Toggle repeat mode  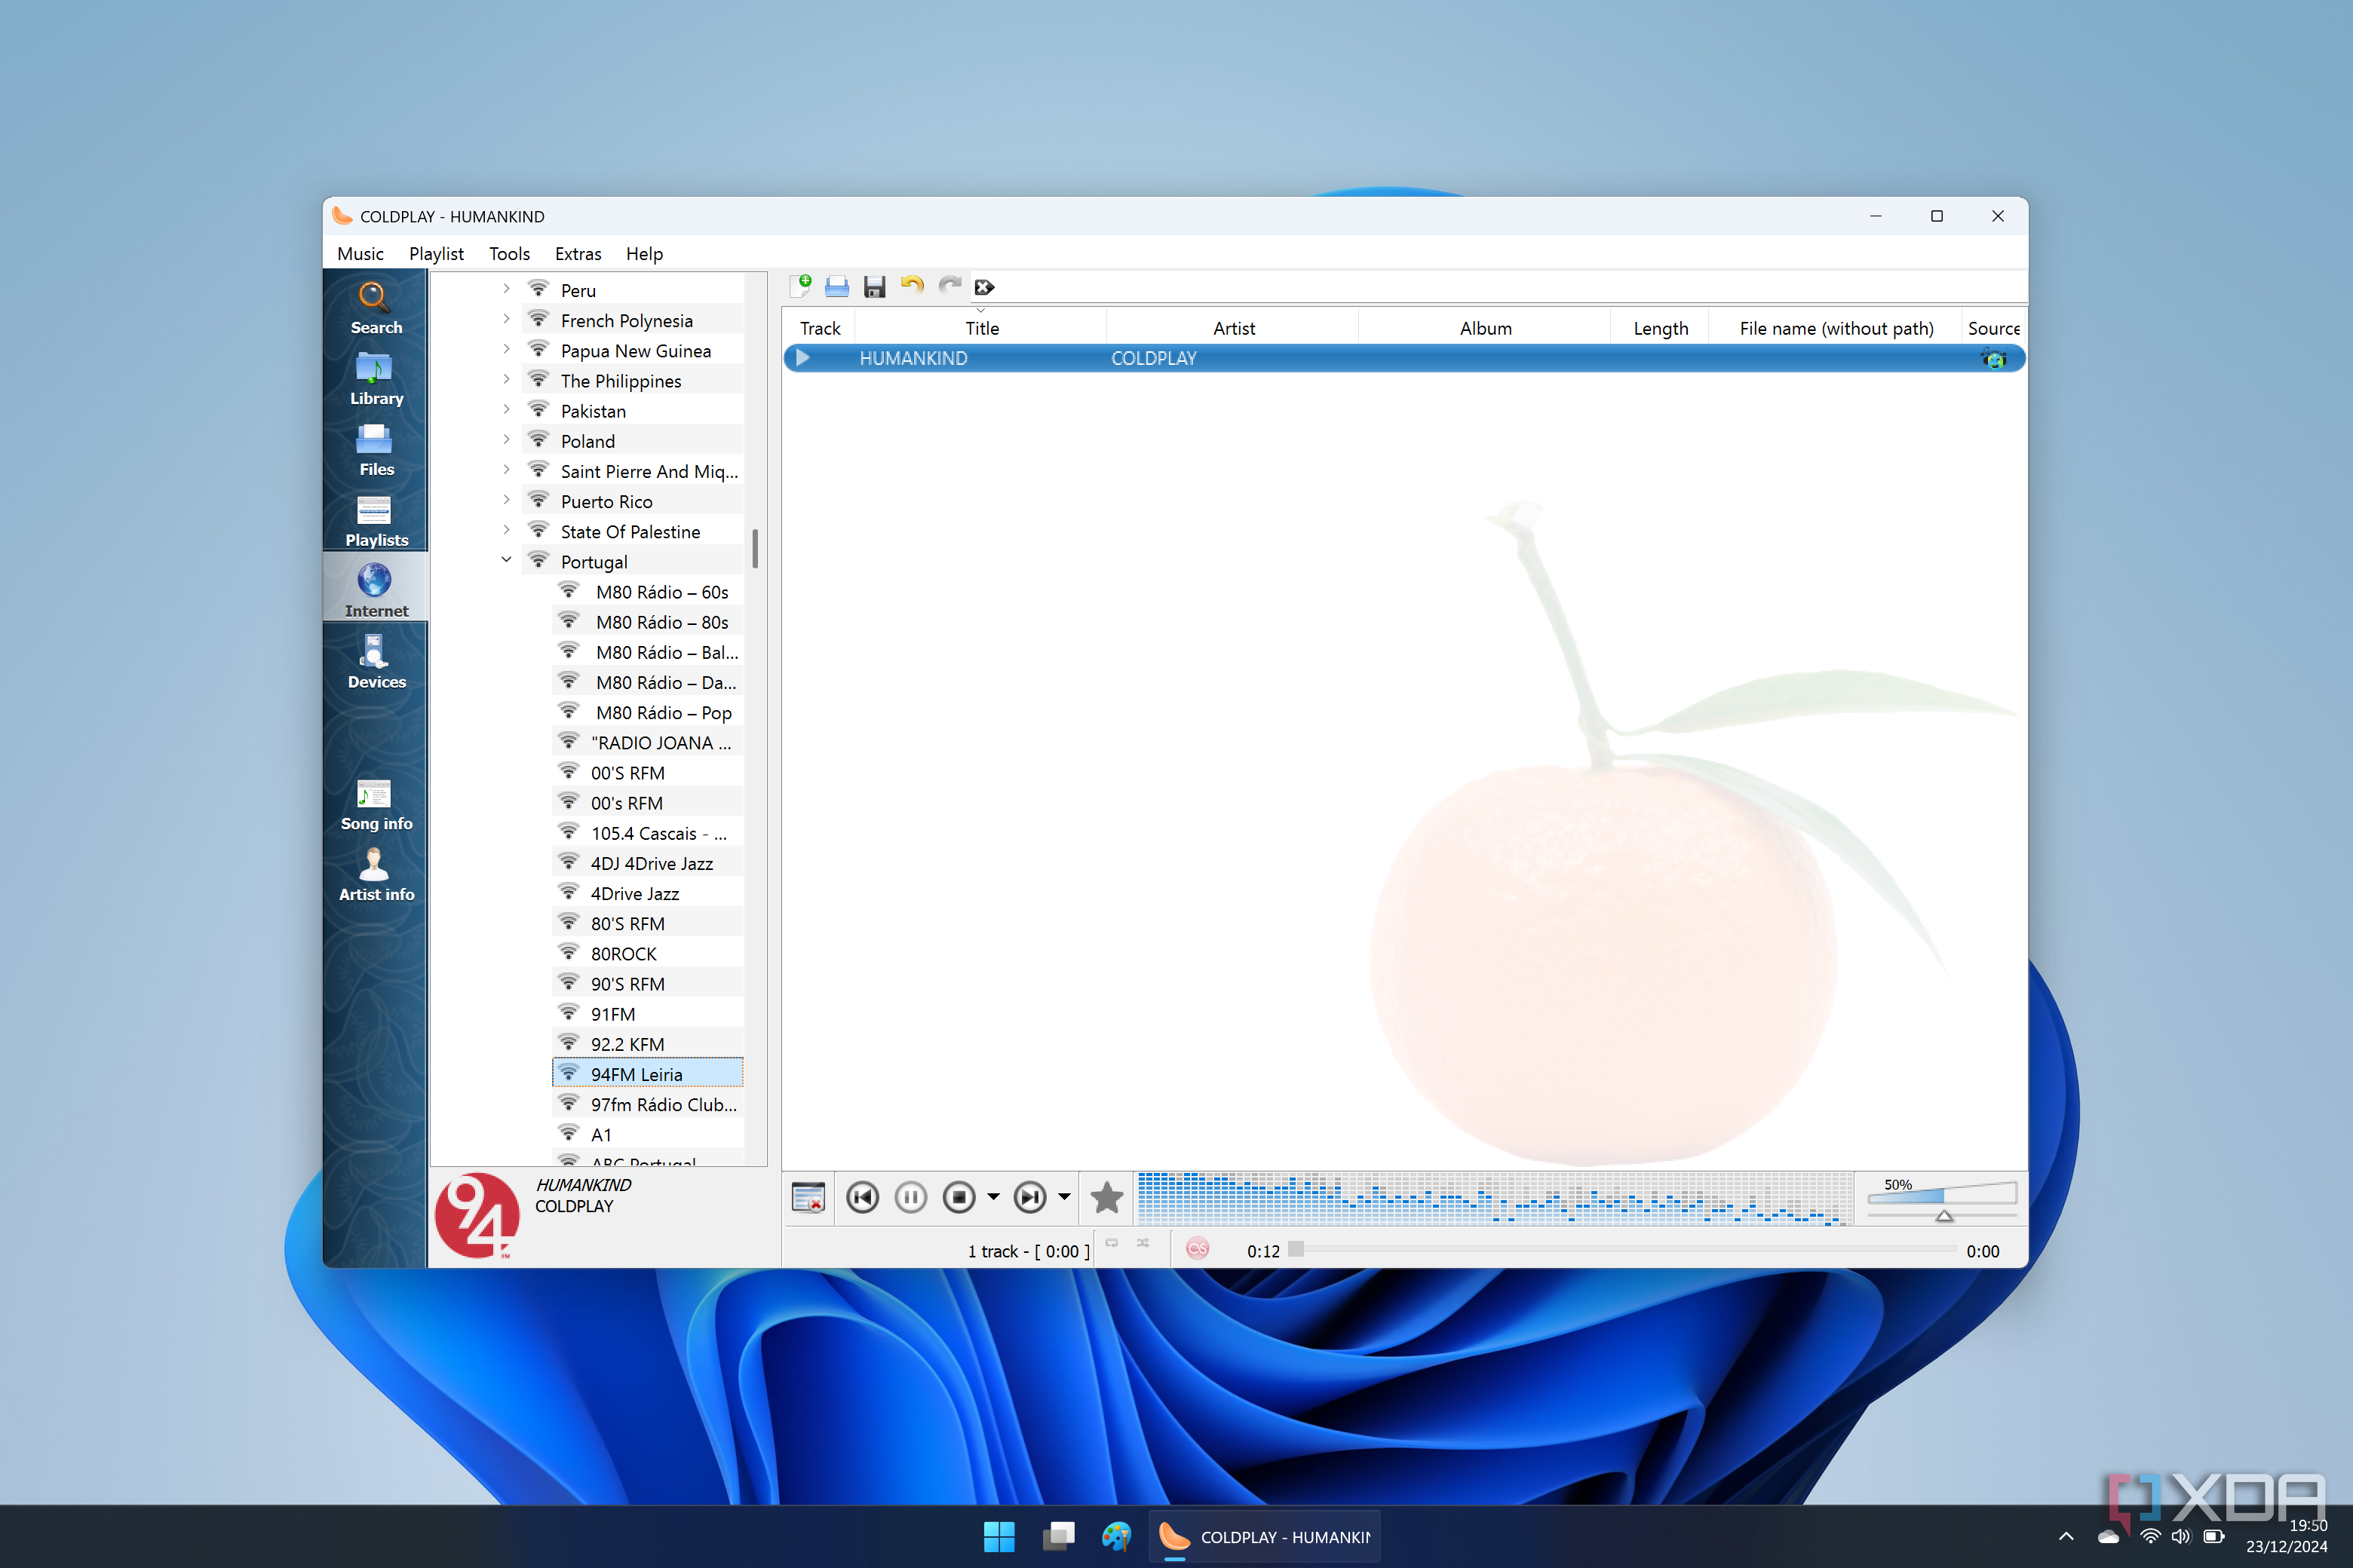pyautogui.click(x=1112, y=1243)
